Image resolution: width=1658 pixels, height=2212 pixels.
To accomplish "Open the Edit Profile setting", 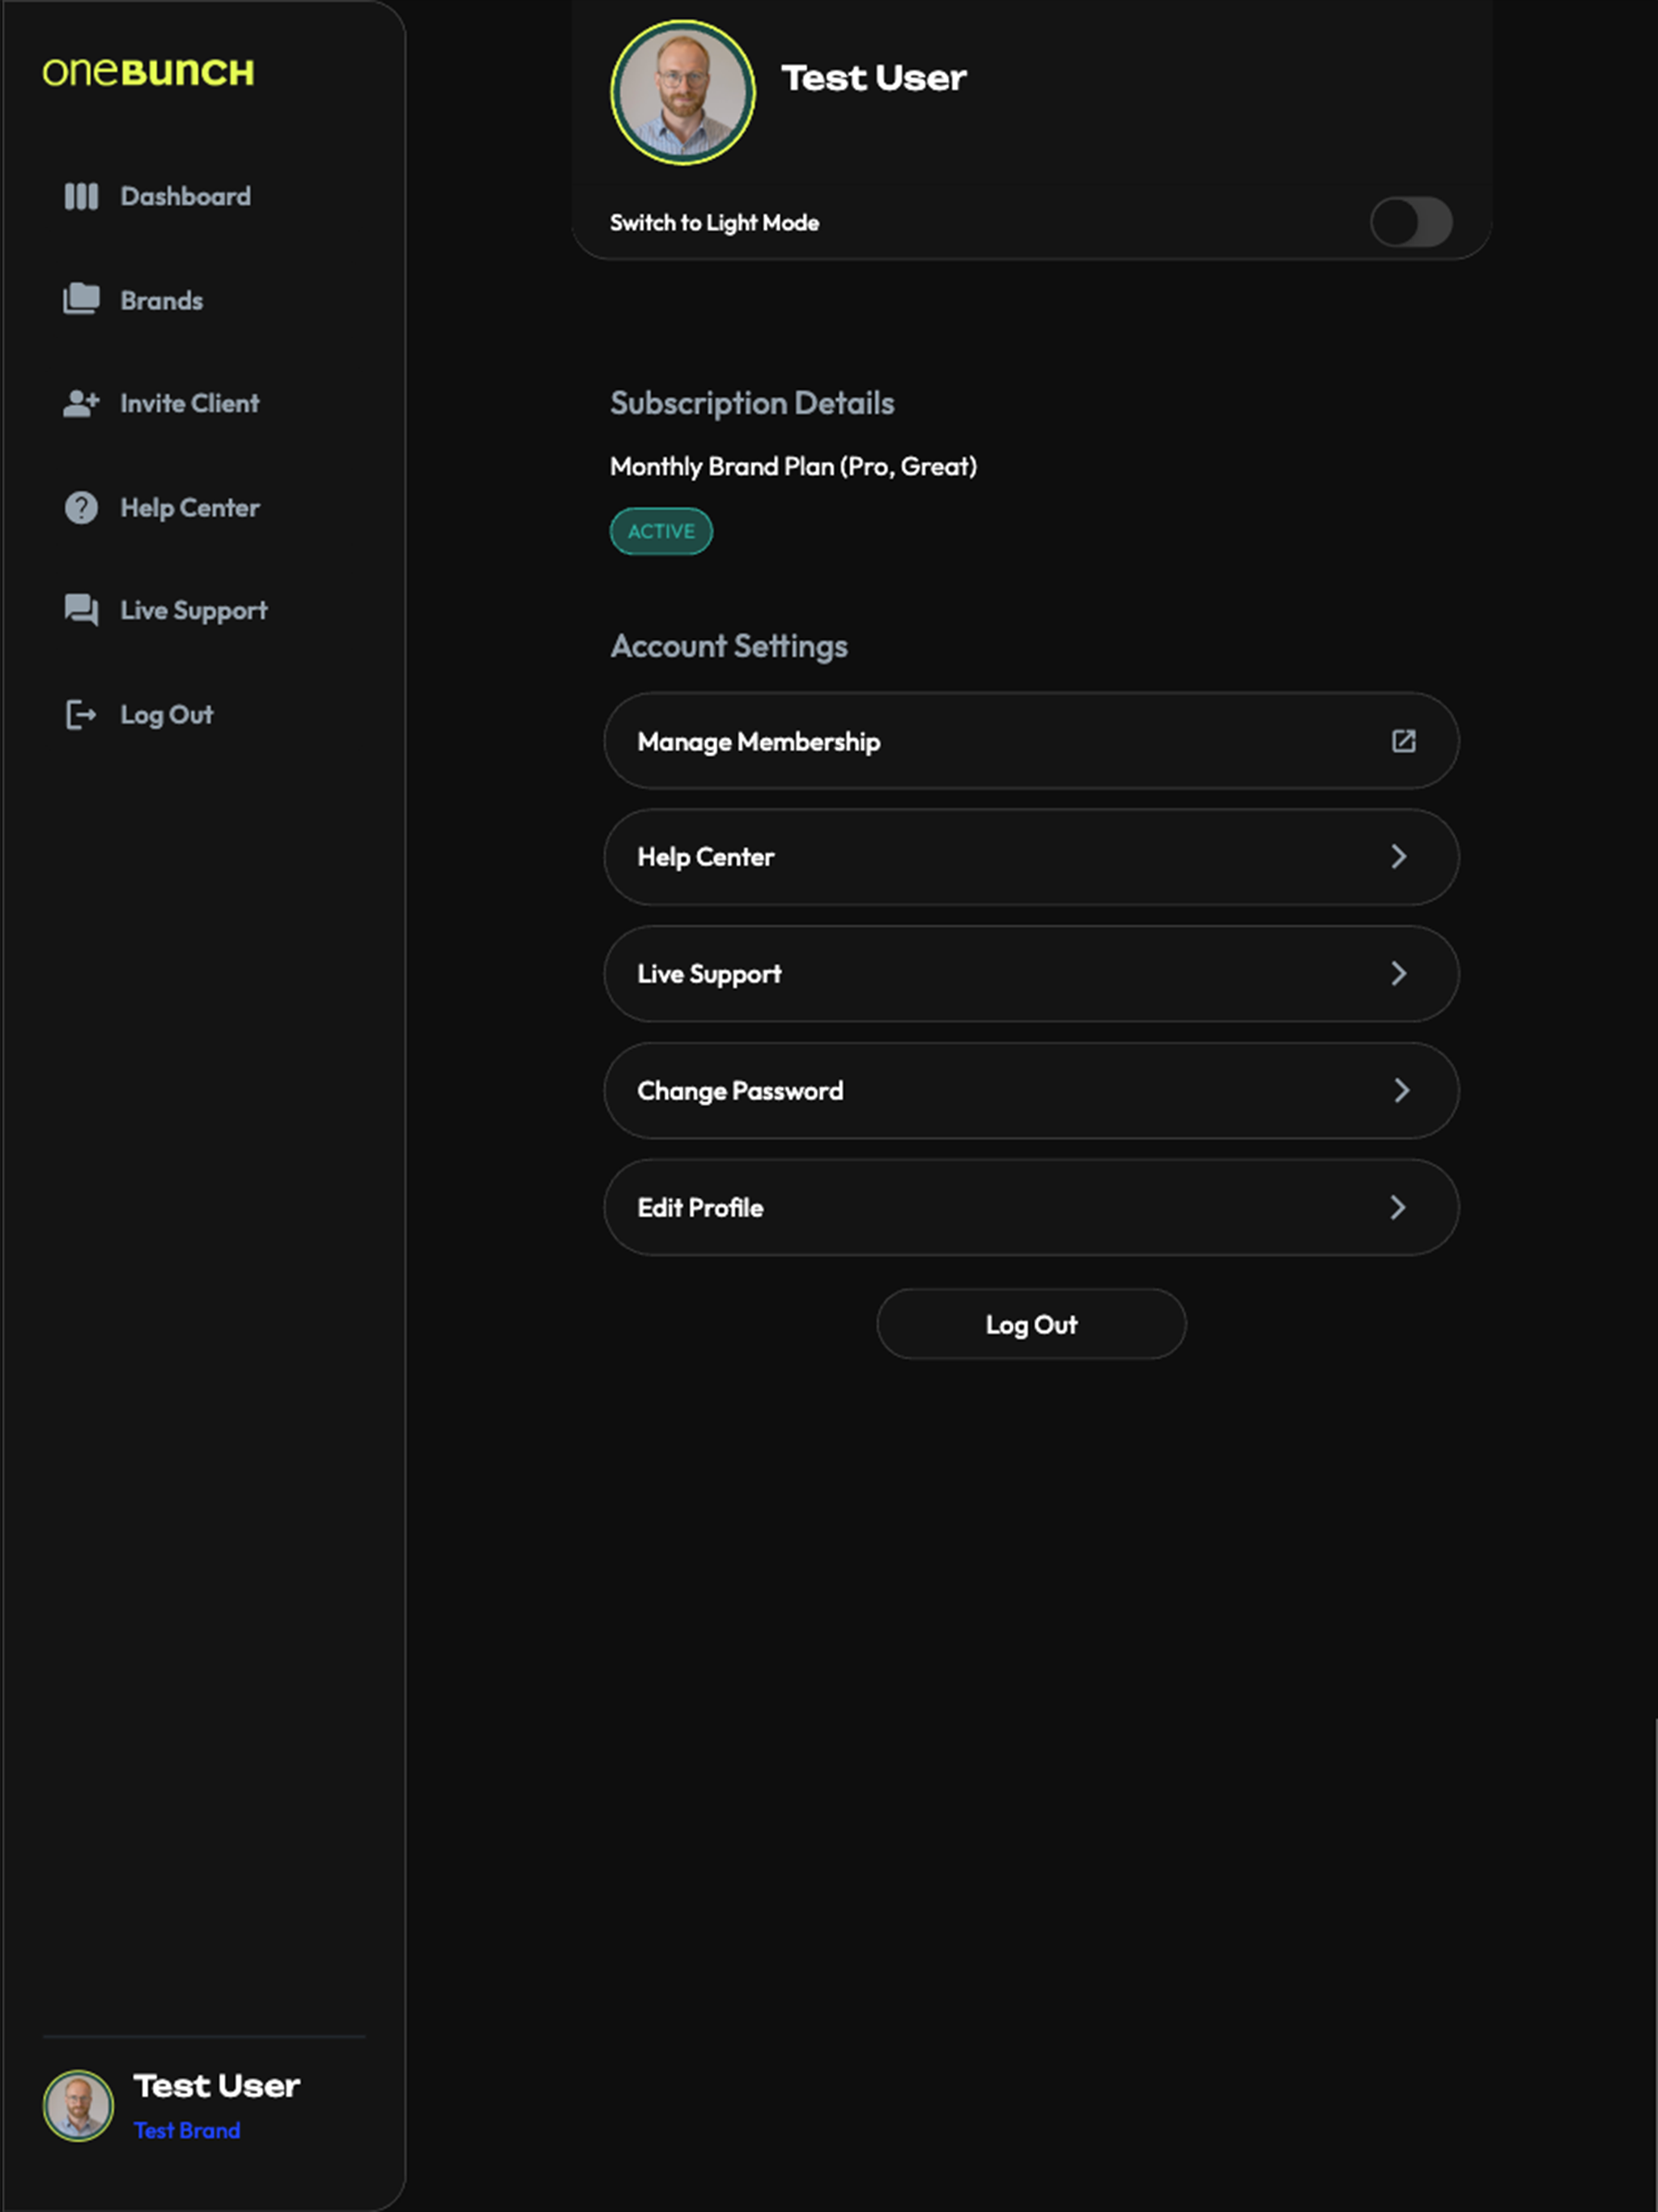I will point(1031,1208).
